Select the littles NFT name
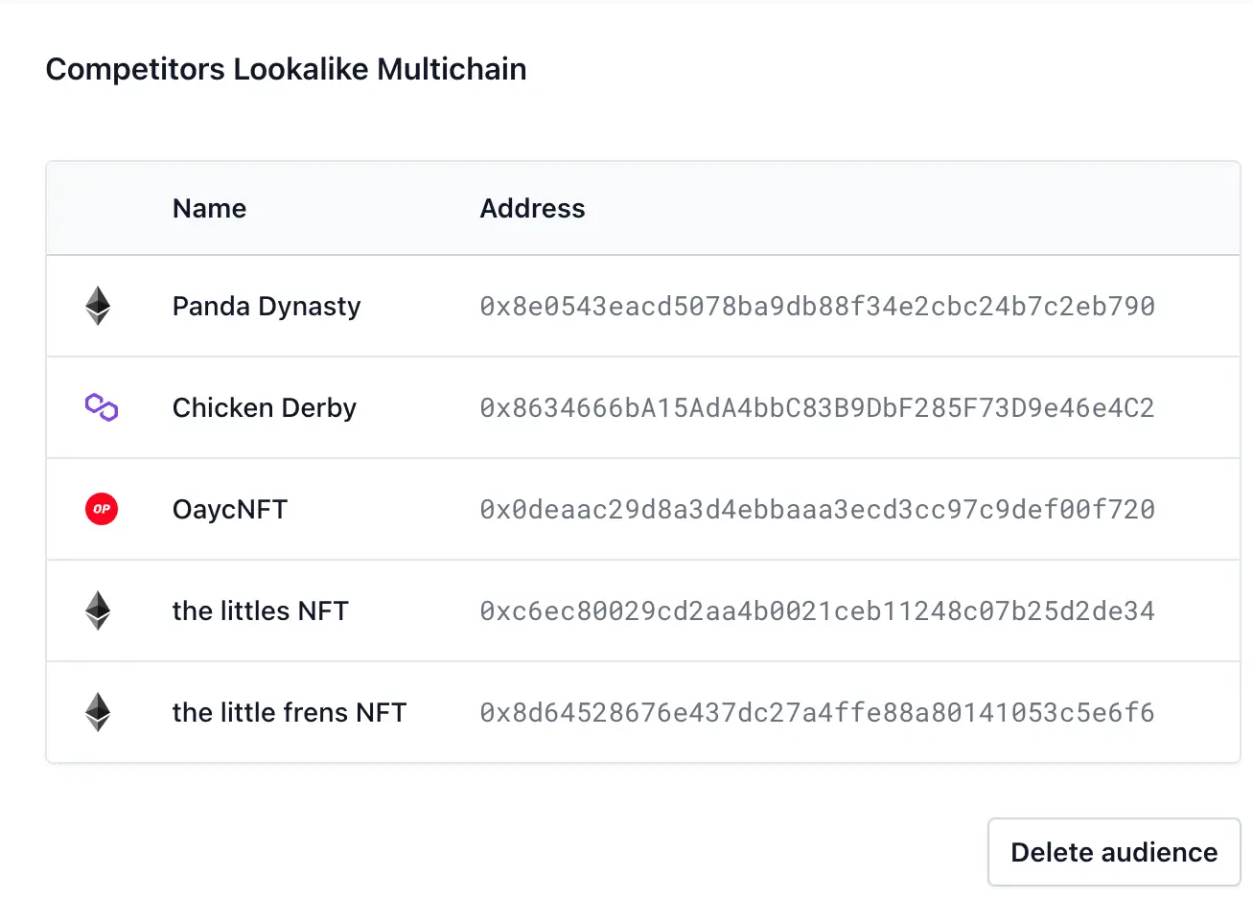This screenshot has height=898, width=1253. [x=260, y=611]
